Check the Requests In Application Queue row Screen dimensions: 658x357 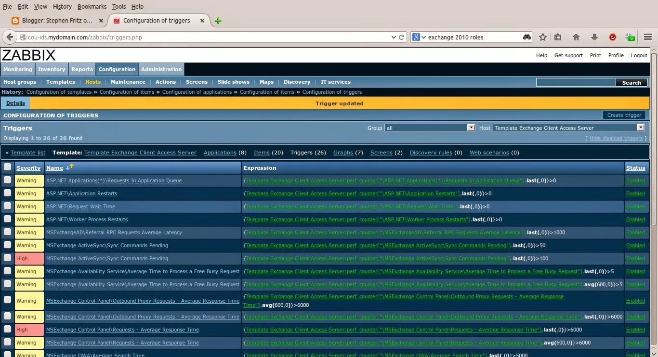coord(7,180)
